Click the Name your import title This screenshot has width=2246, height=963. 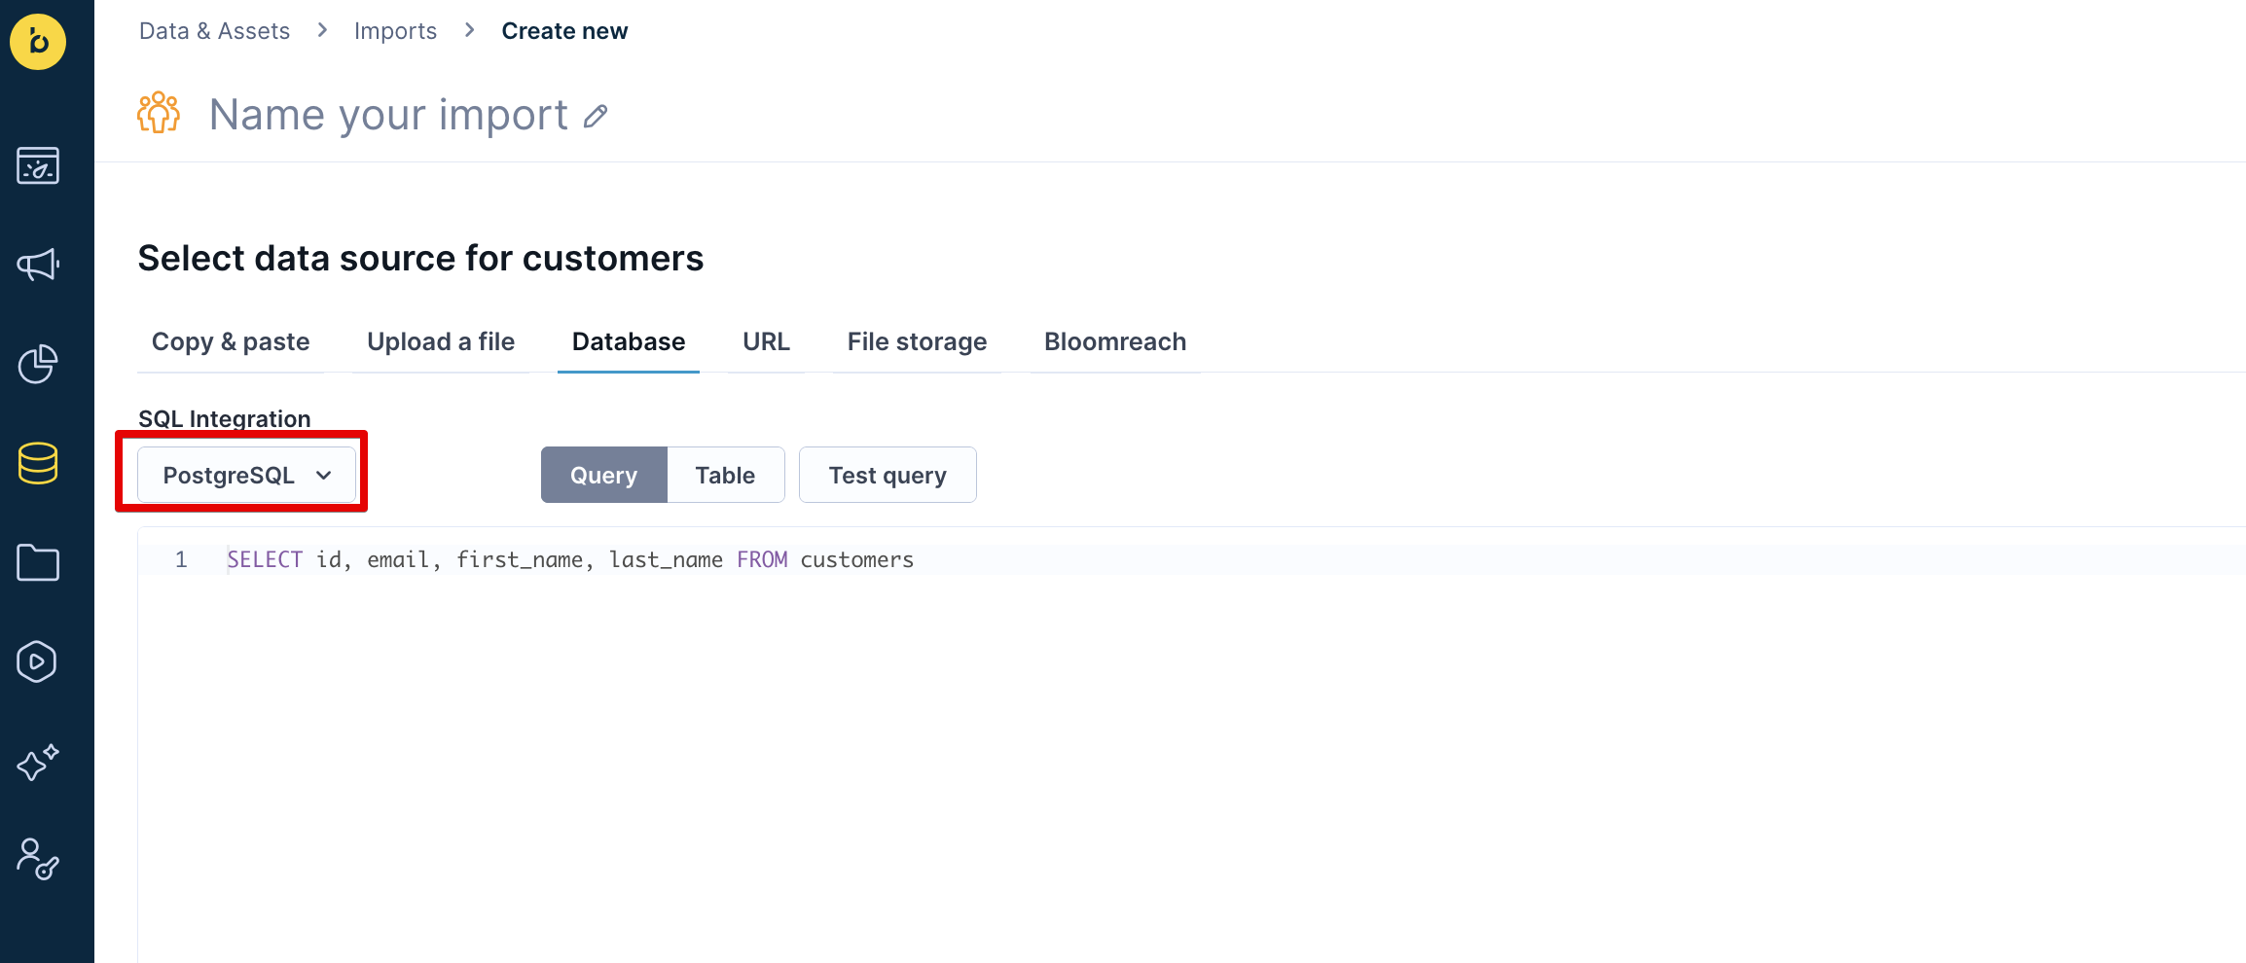(x=388, y=115)
